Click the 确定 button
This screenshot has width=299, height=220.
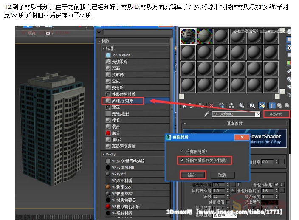[x=192, y=175]
